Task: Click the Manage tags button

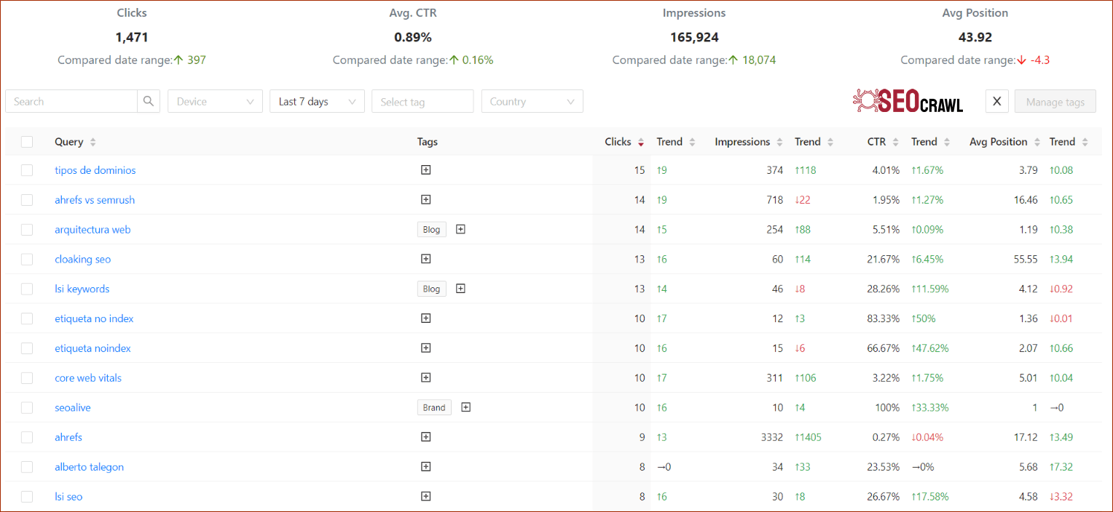Action: coord(1055,101)
